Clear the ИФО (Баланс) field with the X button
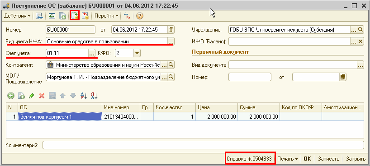Viewport: 370px width, 166px height. tap(360, 41)
